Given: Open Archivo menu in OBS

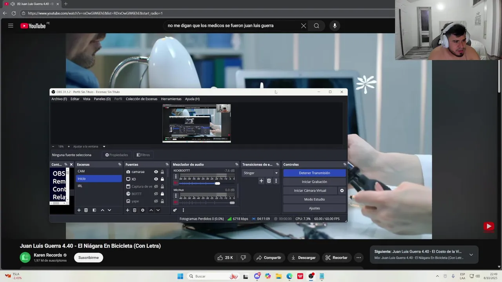Looking at the screenshot, I should point(59,99).
